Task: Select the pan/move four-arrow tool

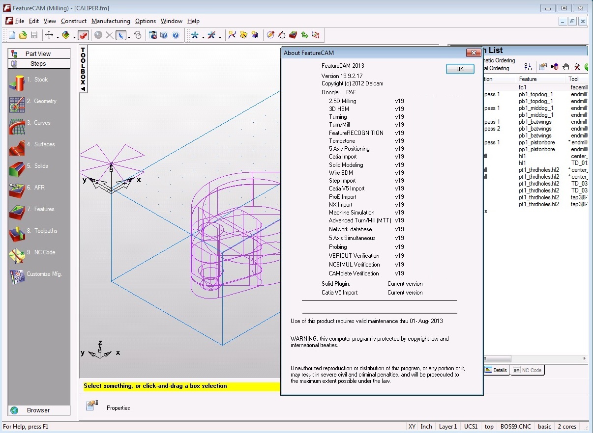Action: 49,35
